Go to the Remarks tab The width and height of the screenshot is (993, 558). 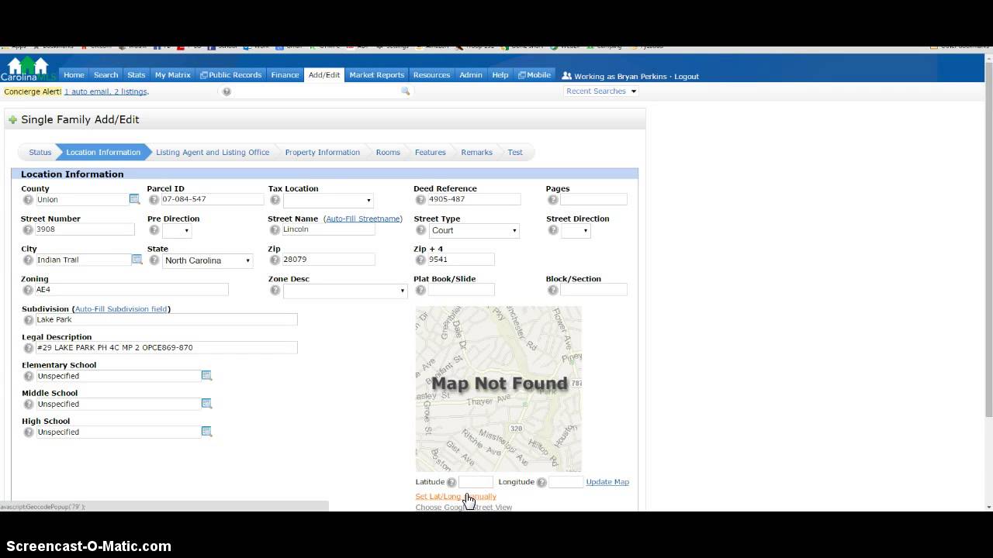pos(477,153)
